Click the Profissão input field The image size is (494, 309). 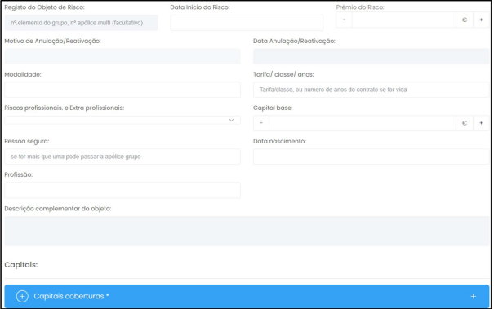click(122, 190)
